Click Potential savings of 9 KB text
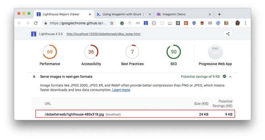Screen dimensions: 265x140 (200, 77)
